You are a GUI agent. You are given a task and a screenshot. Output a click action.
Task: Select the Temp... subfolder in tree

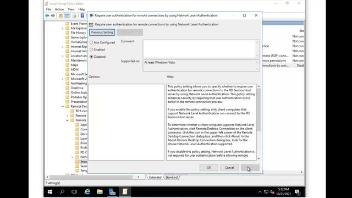click(x=84, y=171)
